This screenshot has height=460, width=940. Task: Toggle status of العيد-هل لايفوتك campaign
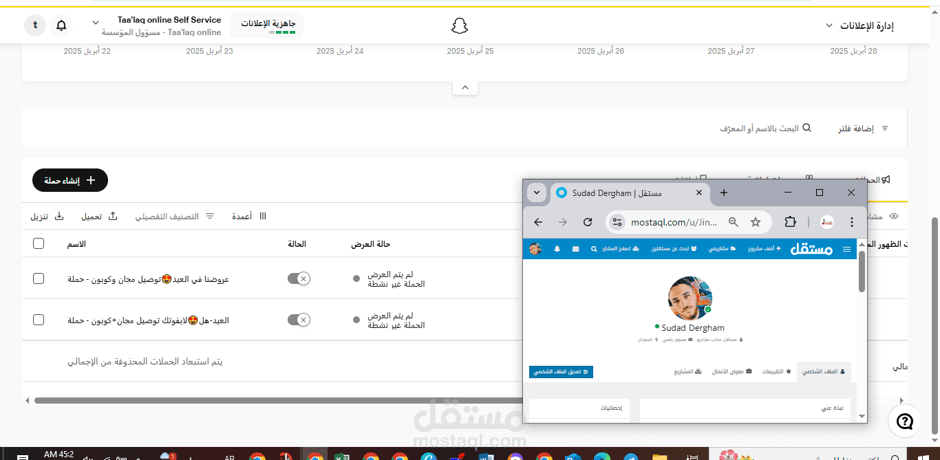click(x=299, y=320)
